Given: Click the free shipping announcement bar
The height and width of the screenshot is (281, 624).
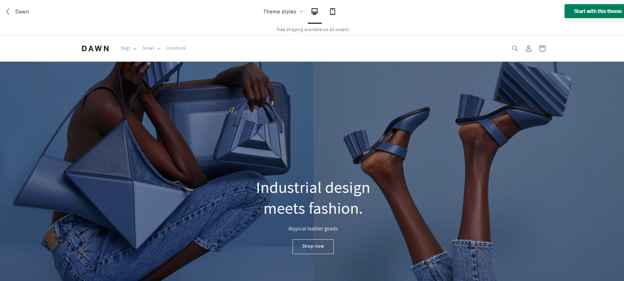Looking at the screenshot, I should point(312,30).
